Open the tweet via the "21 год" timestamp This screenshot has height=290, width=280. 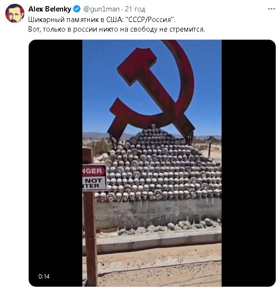pos(135,9)
